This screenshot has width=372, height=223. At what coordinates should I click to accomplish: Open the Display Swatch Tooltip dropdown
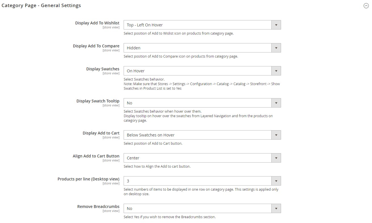click(202, 103)
